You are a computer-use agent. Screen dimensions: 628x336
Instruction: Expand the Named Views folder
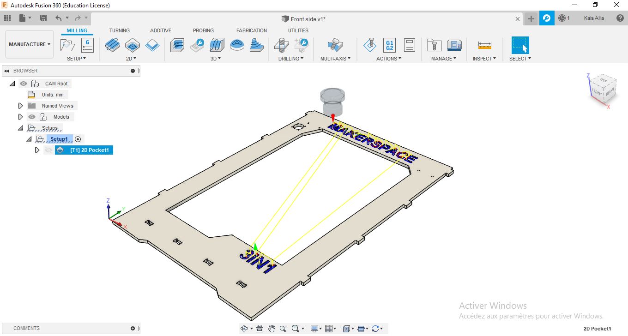[20, 106]
